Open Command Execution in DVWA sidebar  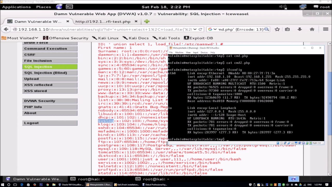point(50,49)
